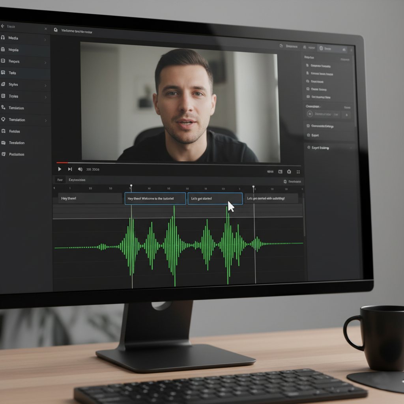Viewport: 404px width, 404px height.
Task: Click the skip-to-next playback icon
Action: [x=70, y=169]
